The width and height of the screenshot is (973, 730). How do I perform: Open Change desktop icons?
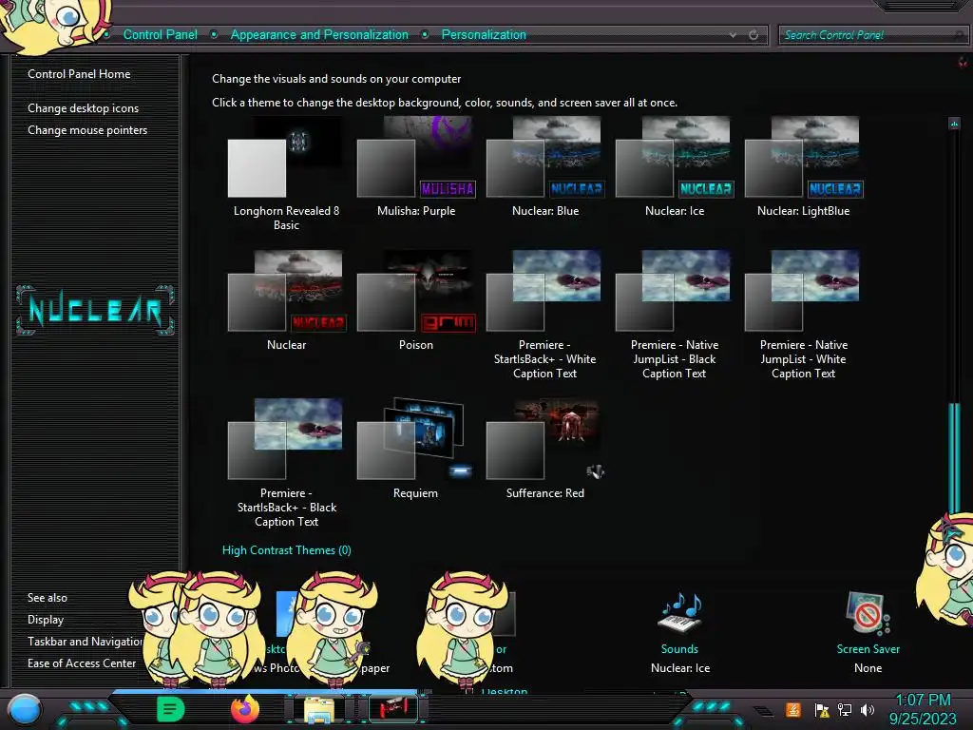click(x=84, y=108)
